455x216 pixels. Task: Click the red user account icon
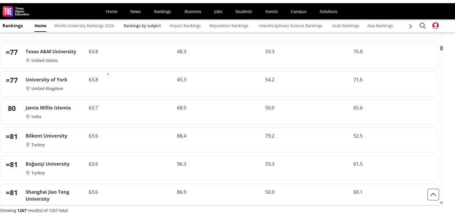coord(435,26)
